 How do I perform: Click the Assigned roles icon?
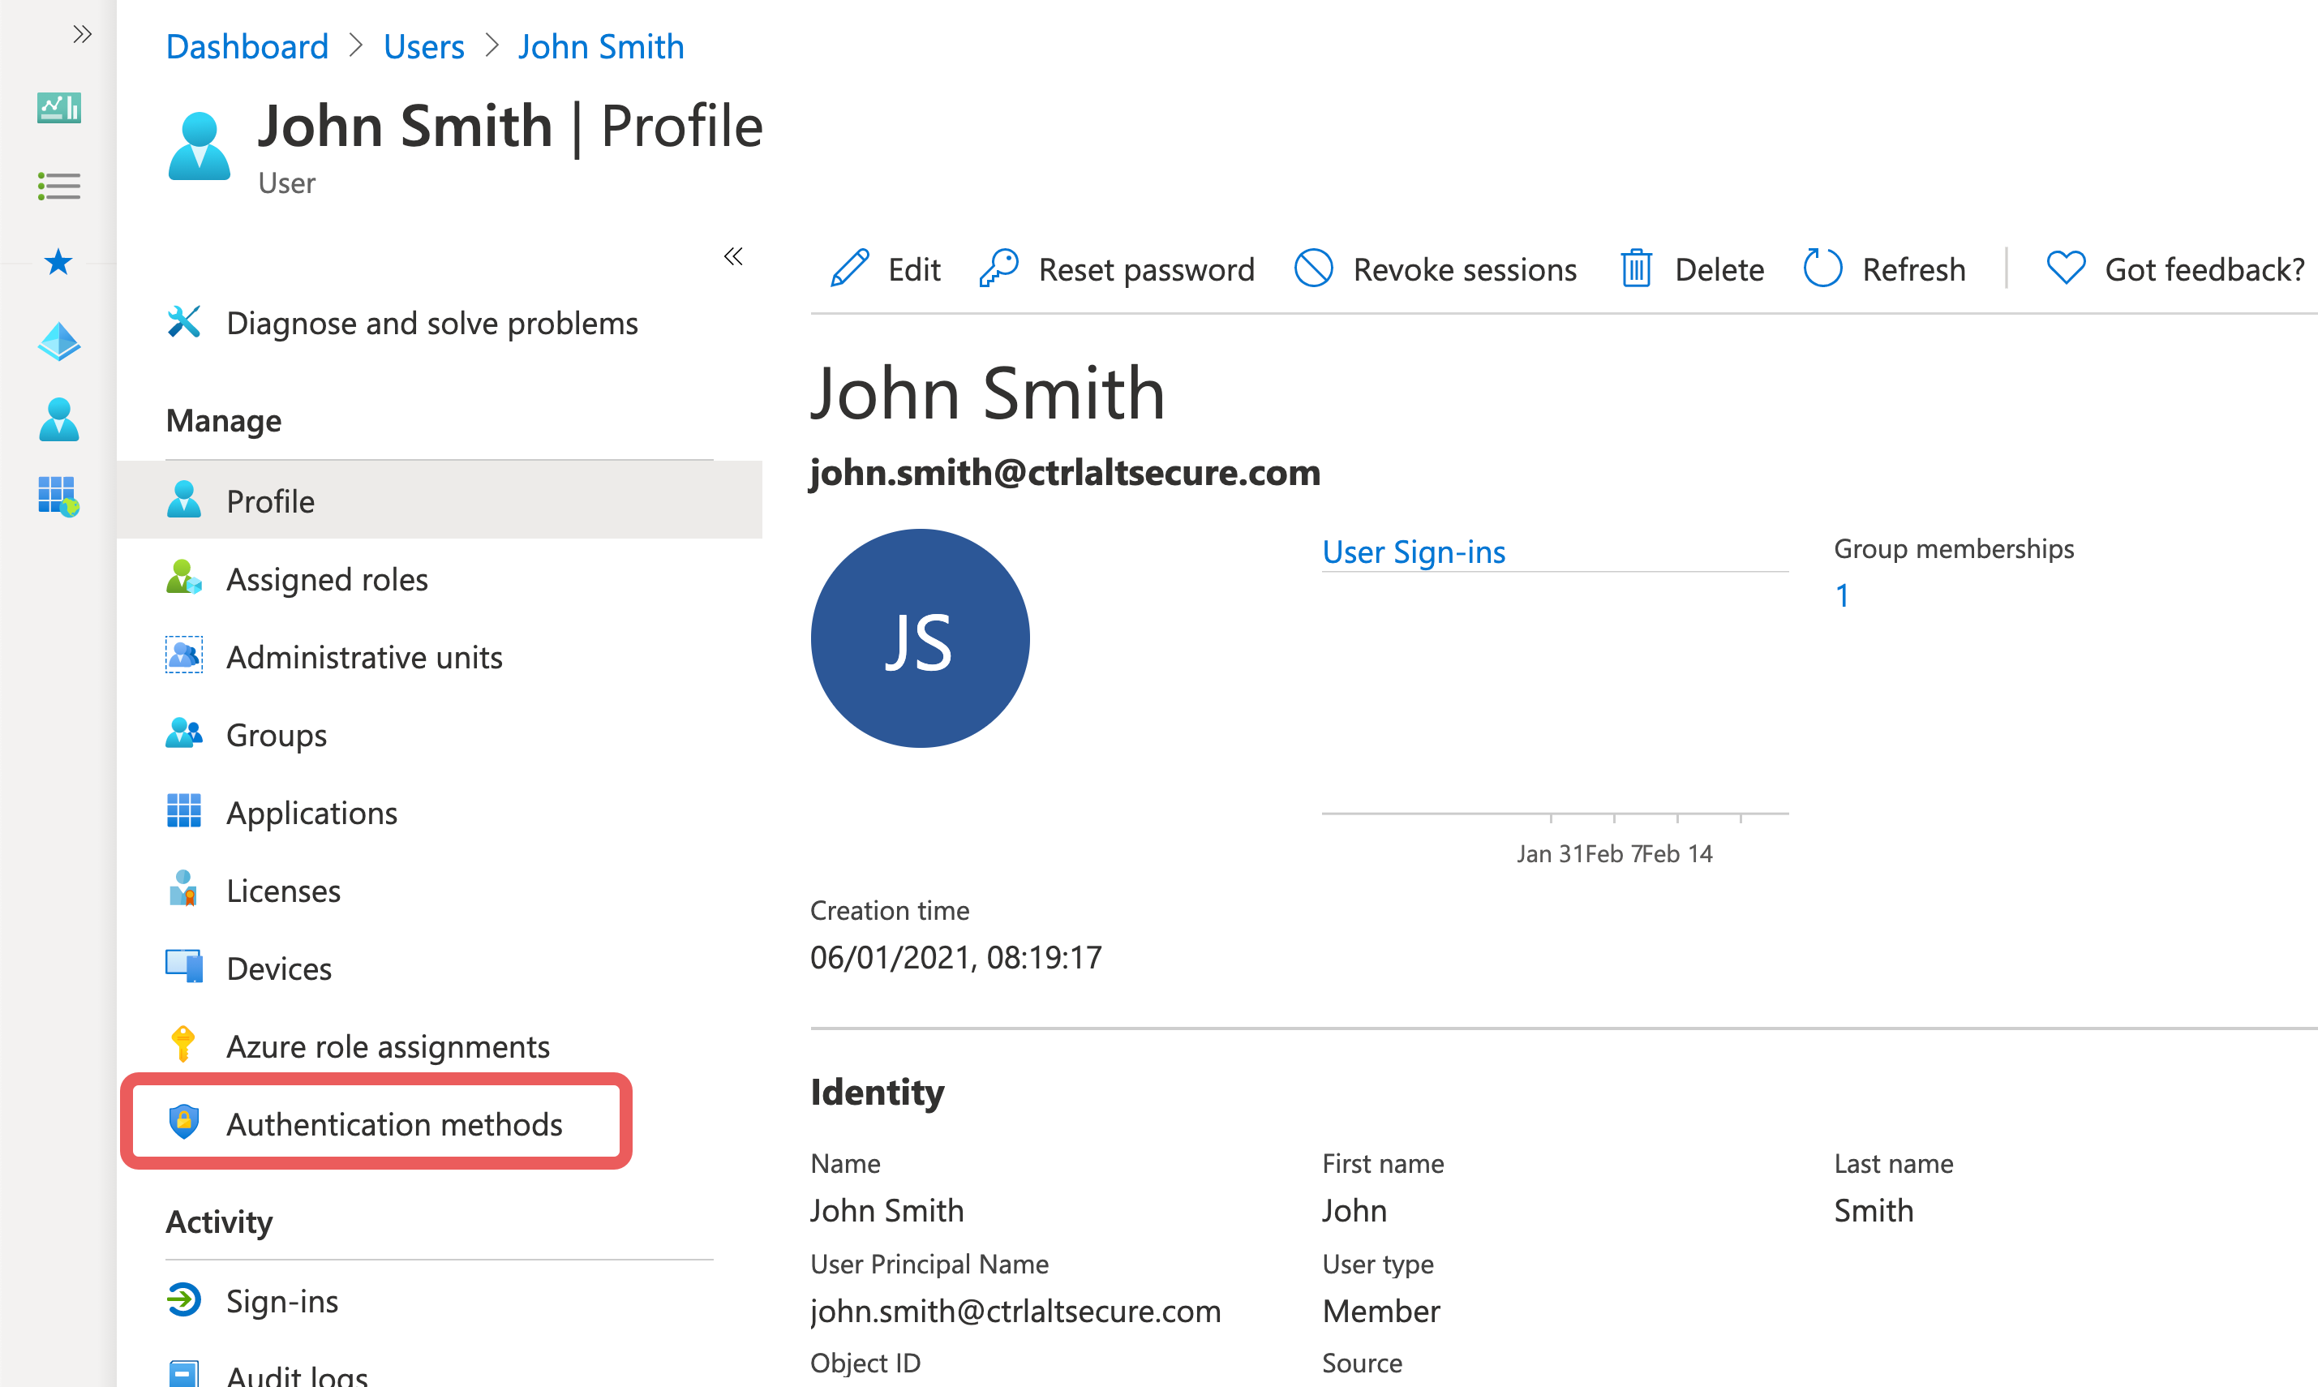(184, 578)
